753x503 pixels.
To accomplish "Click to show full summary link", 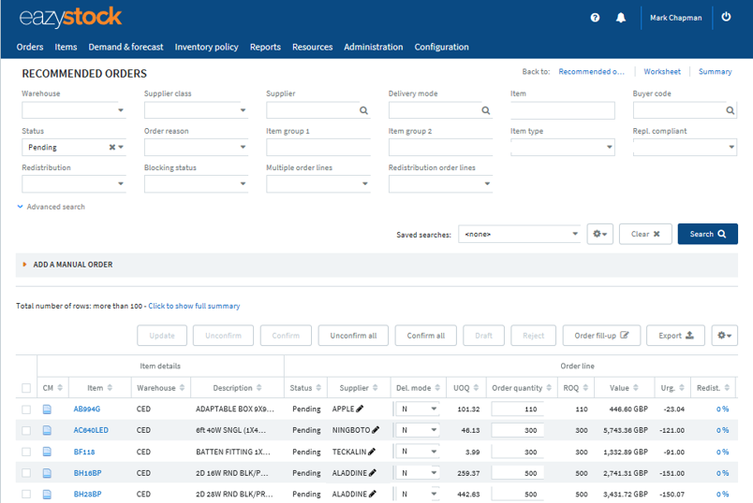I will 194,306.
